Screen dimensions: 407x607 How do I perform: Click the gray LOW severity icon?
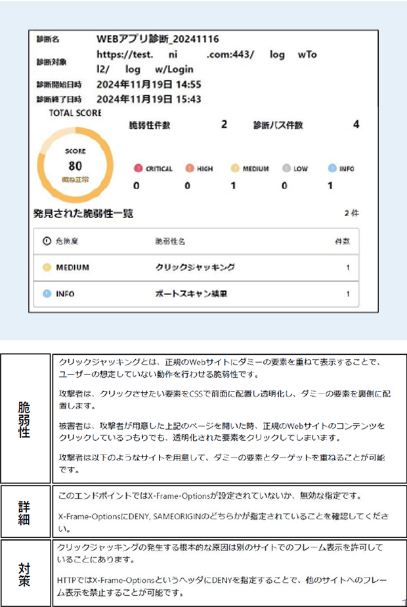(x=286, y=169)
